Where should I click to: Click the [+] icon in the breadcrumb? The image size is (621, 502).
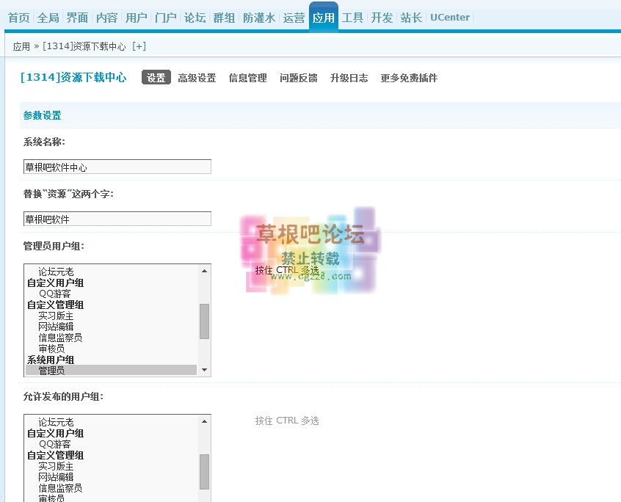click(x=139, y=46)
